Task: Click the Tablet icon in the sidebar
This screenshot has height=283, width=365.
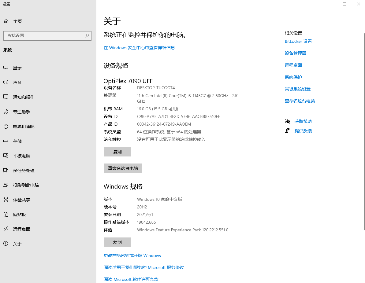Action: (x=6, y=156)
